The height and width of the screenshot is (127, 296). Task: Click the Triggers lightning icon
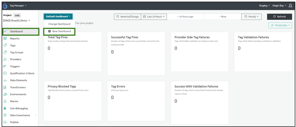click(5, 66)
